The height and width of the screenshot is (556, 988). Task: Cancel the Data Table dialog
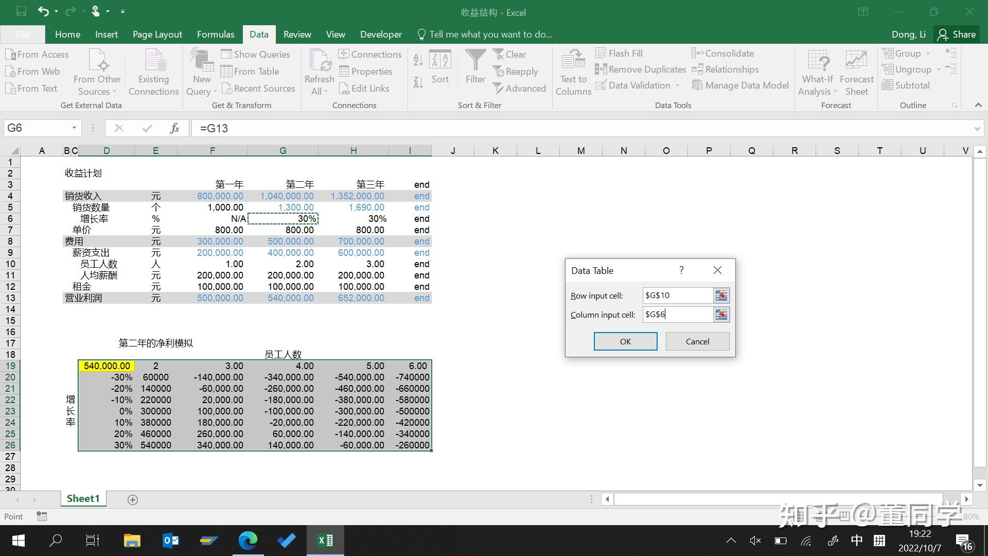point(697,341)
